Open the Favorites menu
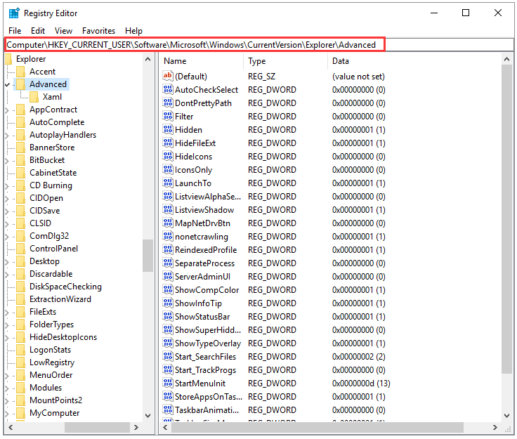 (98, 31)
